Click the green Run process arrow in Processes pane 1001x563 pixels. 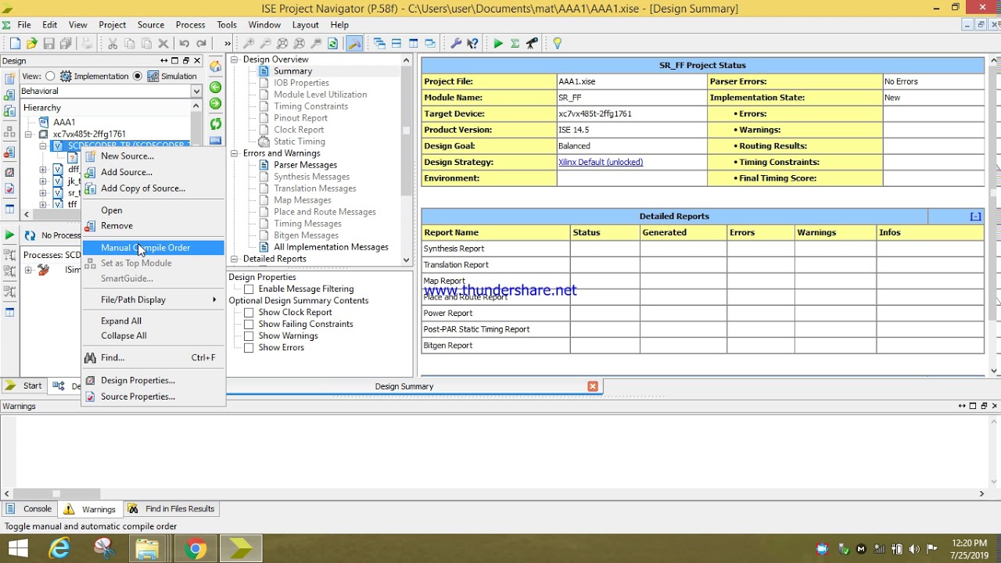coord(9,235)
